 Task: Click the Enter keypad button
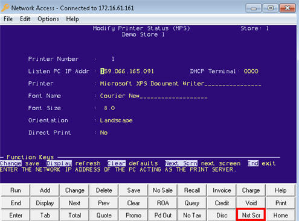pyautogui.click(x=16, y=215)
